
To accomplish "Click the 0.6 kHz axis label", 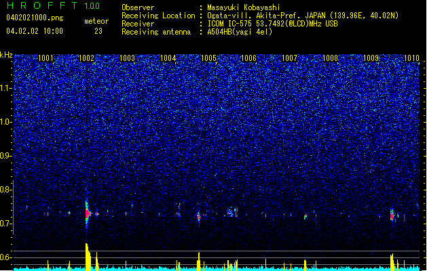I will pos(6,257).
